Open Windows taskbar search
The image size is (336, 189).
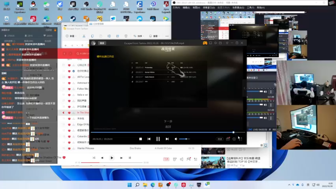[137, 185]
